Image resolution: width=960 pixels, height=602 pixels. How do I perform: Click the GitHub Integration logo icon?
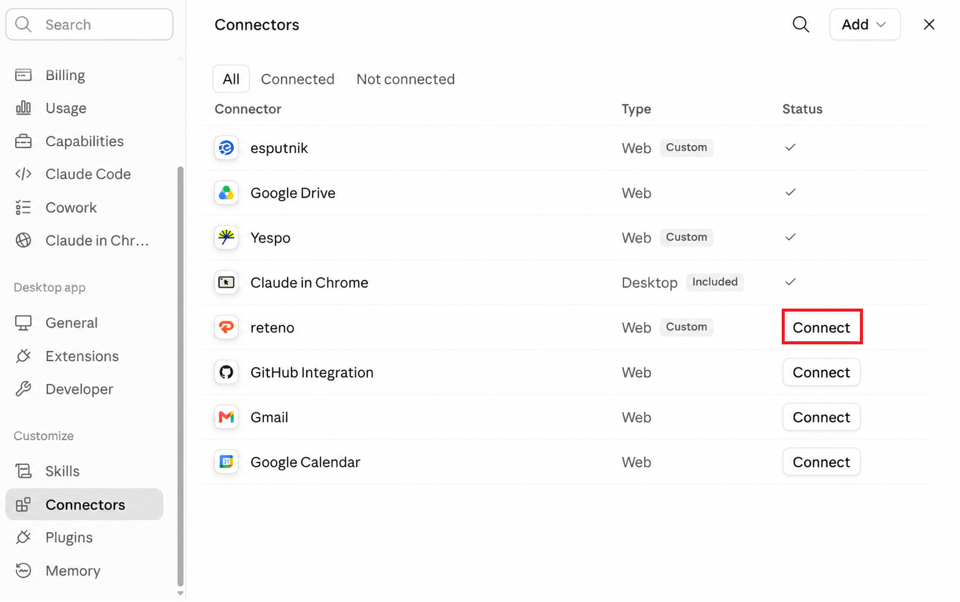click(226, 372)
